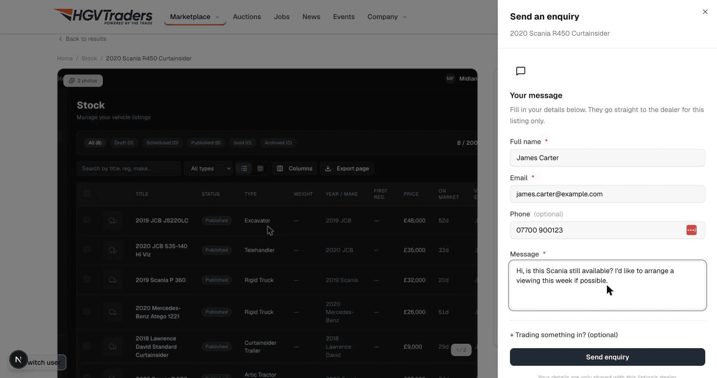This screenshot has height=378, width=717.
Task: Select the Scheduled (0) status tab
Action: point(162,143)
